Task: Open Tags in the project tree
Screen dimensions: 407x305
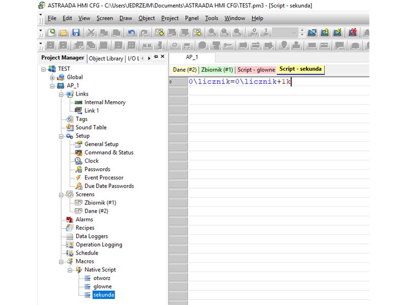Action: [81, 119]
